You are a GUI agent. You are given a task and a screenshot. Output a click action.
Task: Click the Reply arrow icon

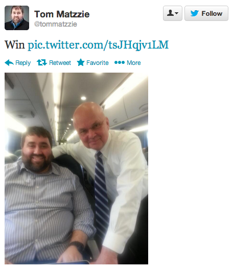click(x=9, y=62)
